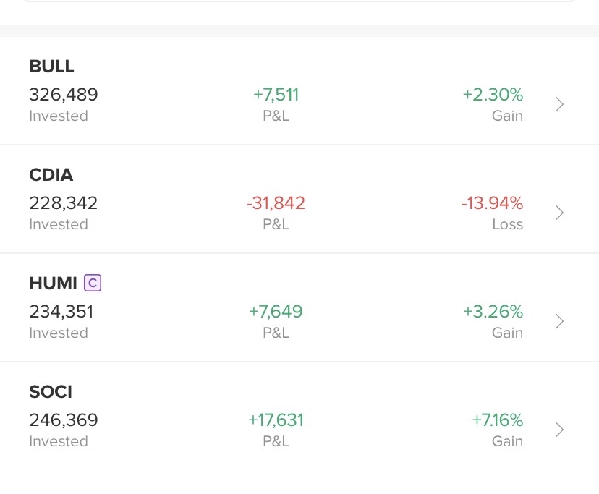The height and width of the screenshot is (494, 599).
Task: Click SOCI invested amount 246,369
Action: 64,420
